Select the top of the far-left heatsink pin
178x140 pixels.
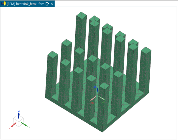coord(52,55)
